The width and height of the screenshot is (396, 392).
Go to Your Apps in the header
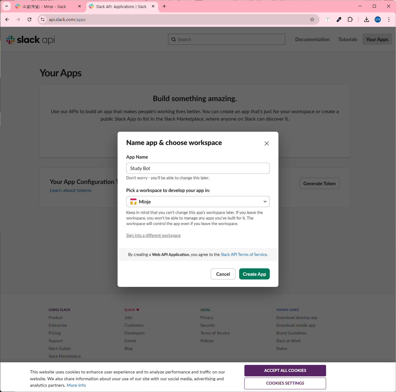coord(377,39)
